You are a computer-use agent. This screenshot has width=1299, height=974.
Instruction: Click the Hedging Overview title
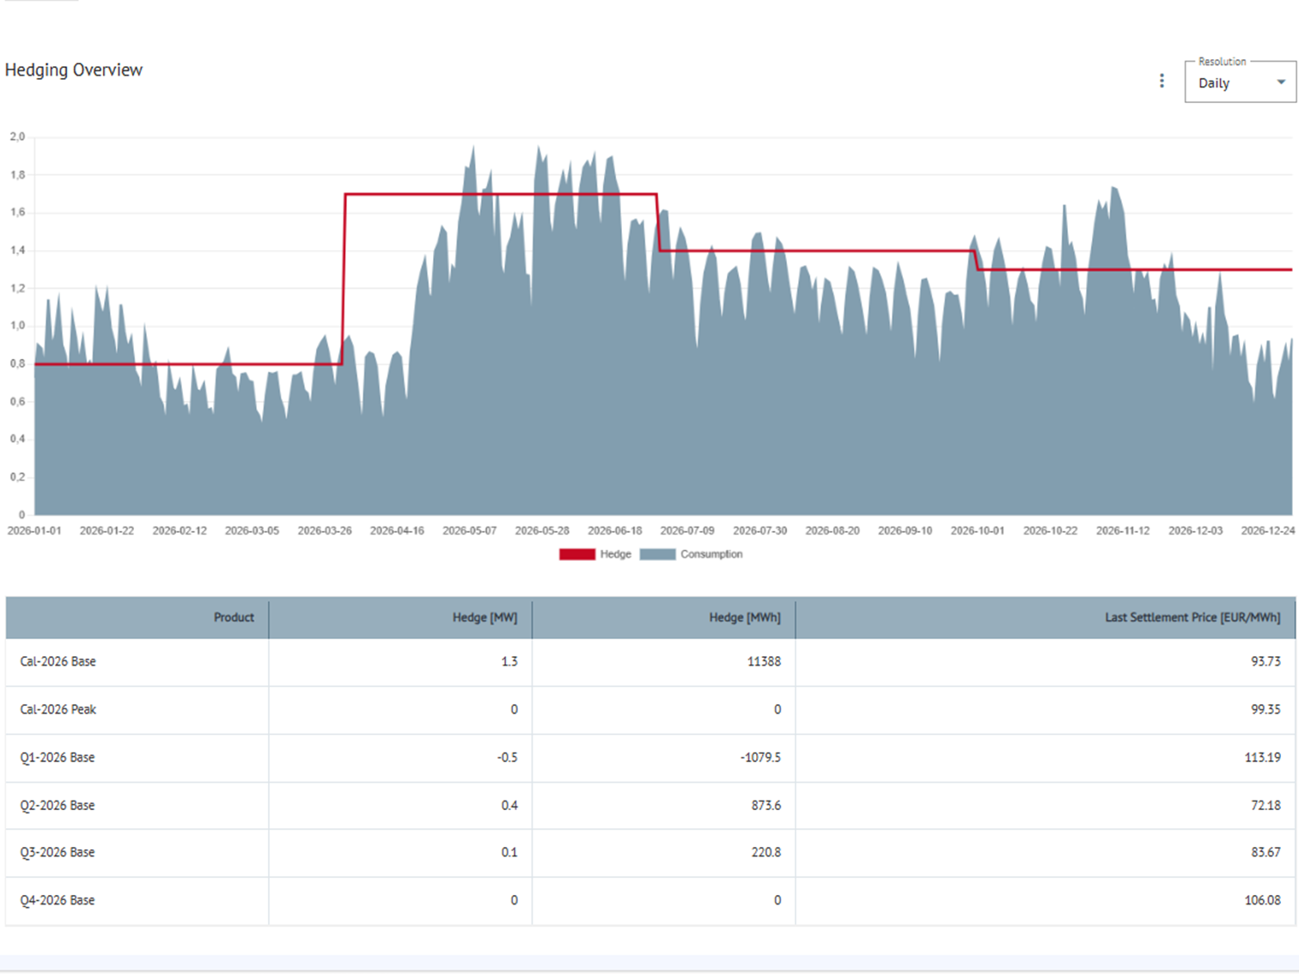(x=74, y=70)
